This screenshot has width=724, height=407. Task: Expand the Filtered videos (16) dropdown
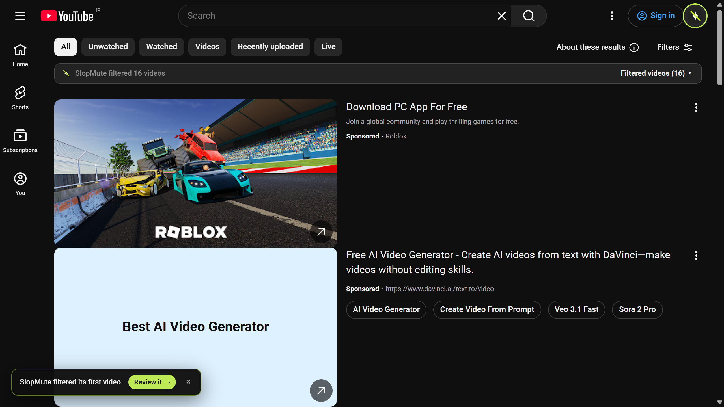(x=656, y=73)
